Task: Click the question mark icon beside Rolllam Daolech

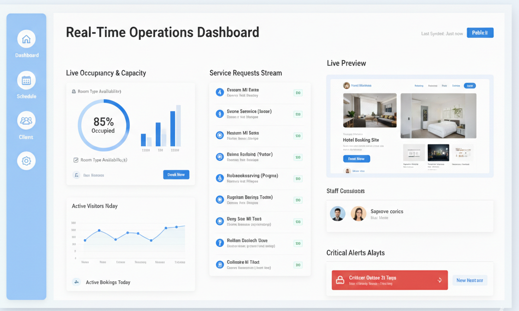Action: (x=219, y=243)
